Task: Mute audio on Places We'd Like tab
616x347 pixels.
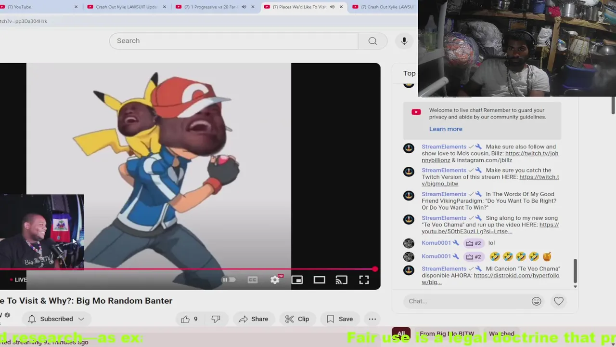Action: (x=332, y=7)
